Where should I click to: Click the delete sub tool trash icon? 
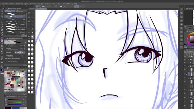point(26,36)
